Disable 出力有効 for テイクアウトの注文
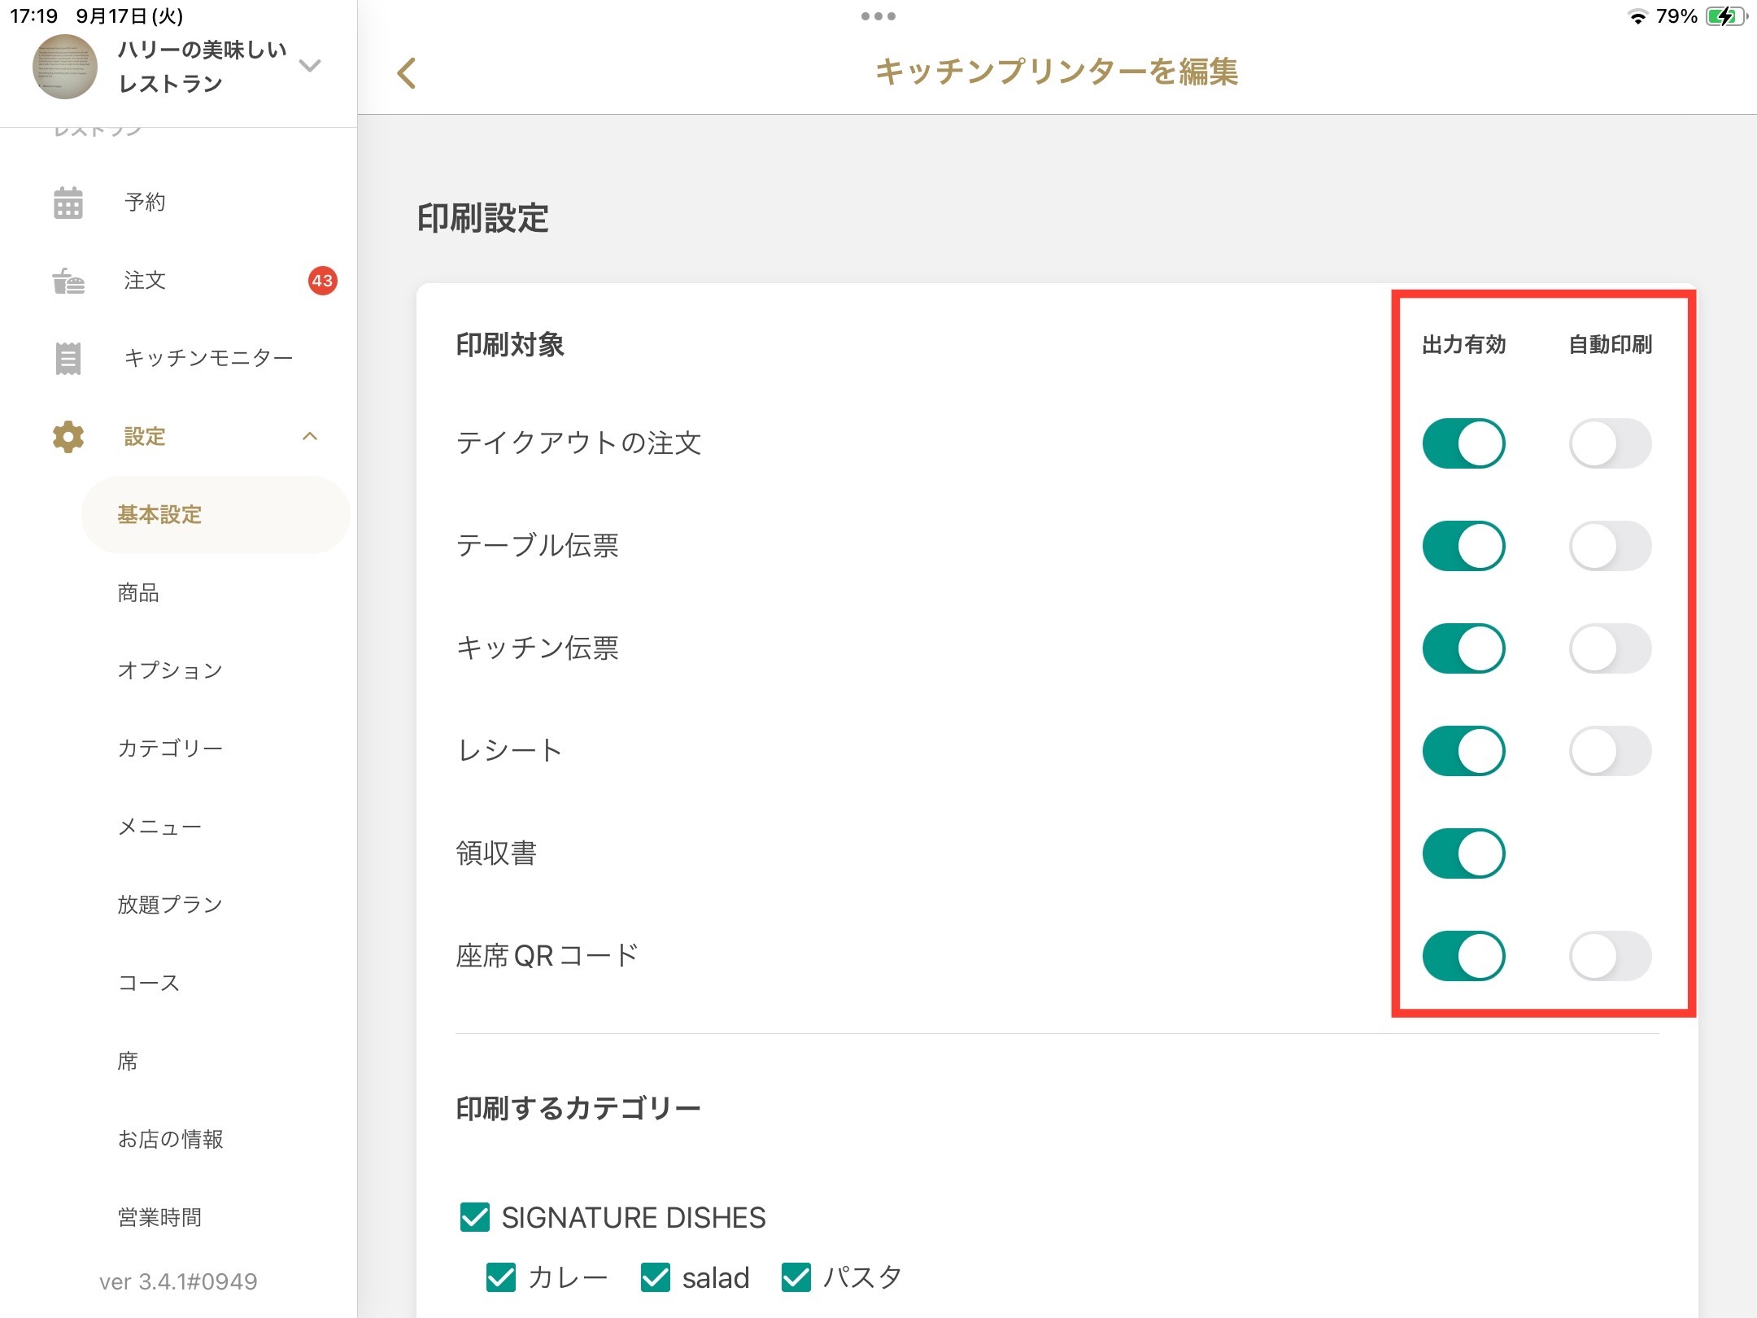The width and height of the screenshot is (1757, 1318). [1463, 443]
